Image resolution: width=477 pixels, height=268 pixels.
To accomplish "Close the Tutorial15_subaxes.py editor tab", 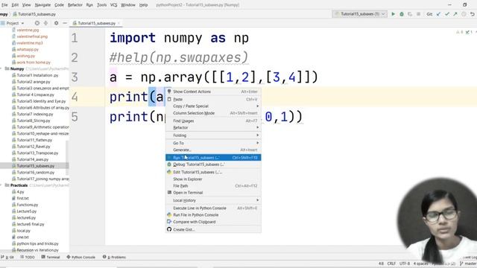I will (119, 23).
